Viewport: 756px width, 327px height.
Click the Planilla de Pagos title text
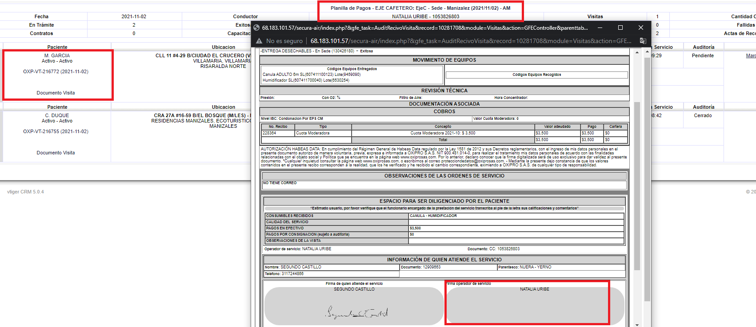click(x=420, y=8)
